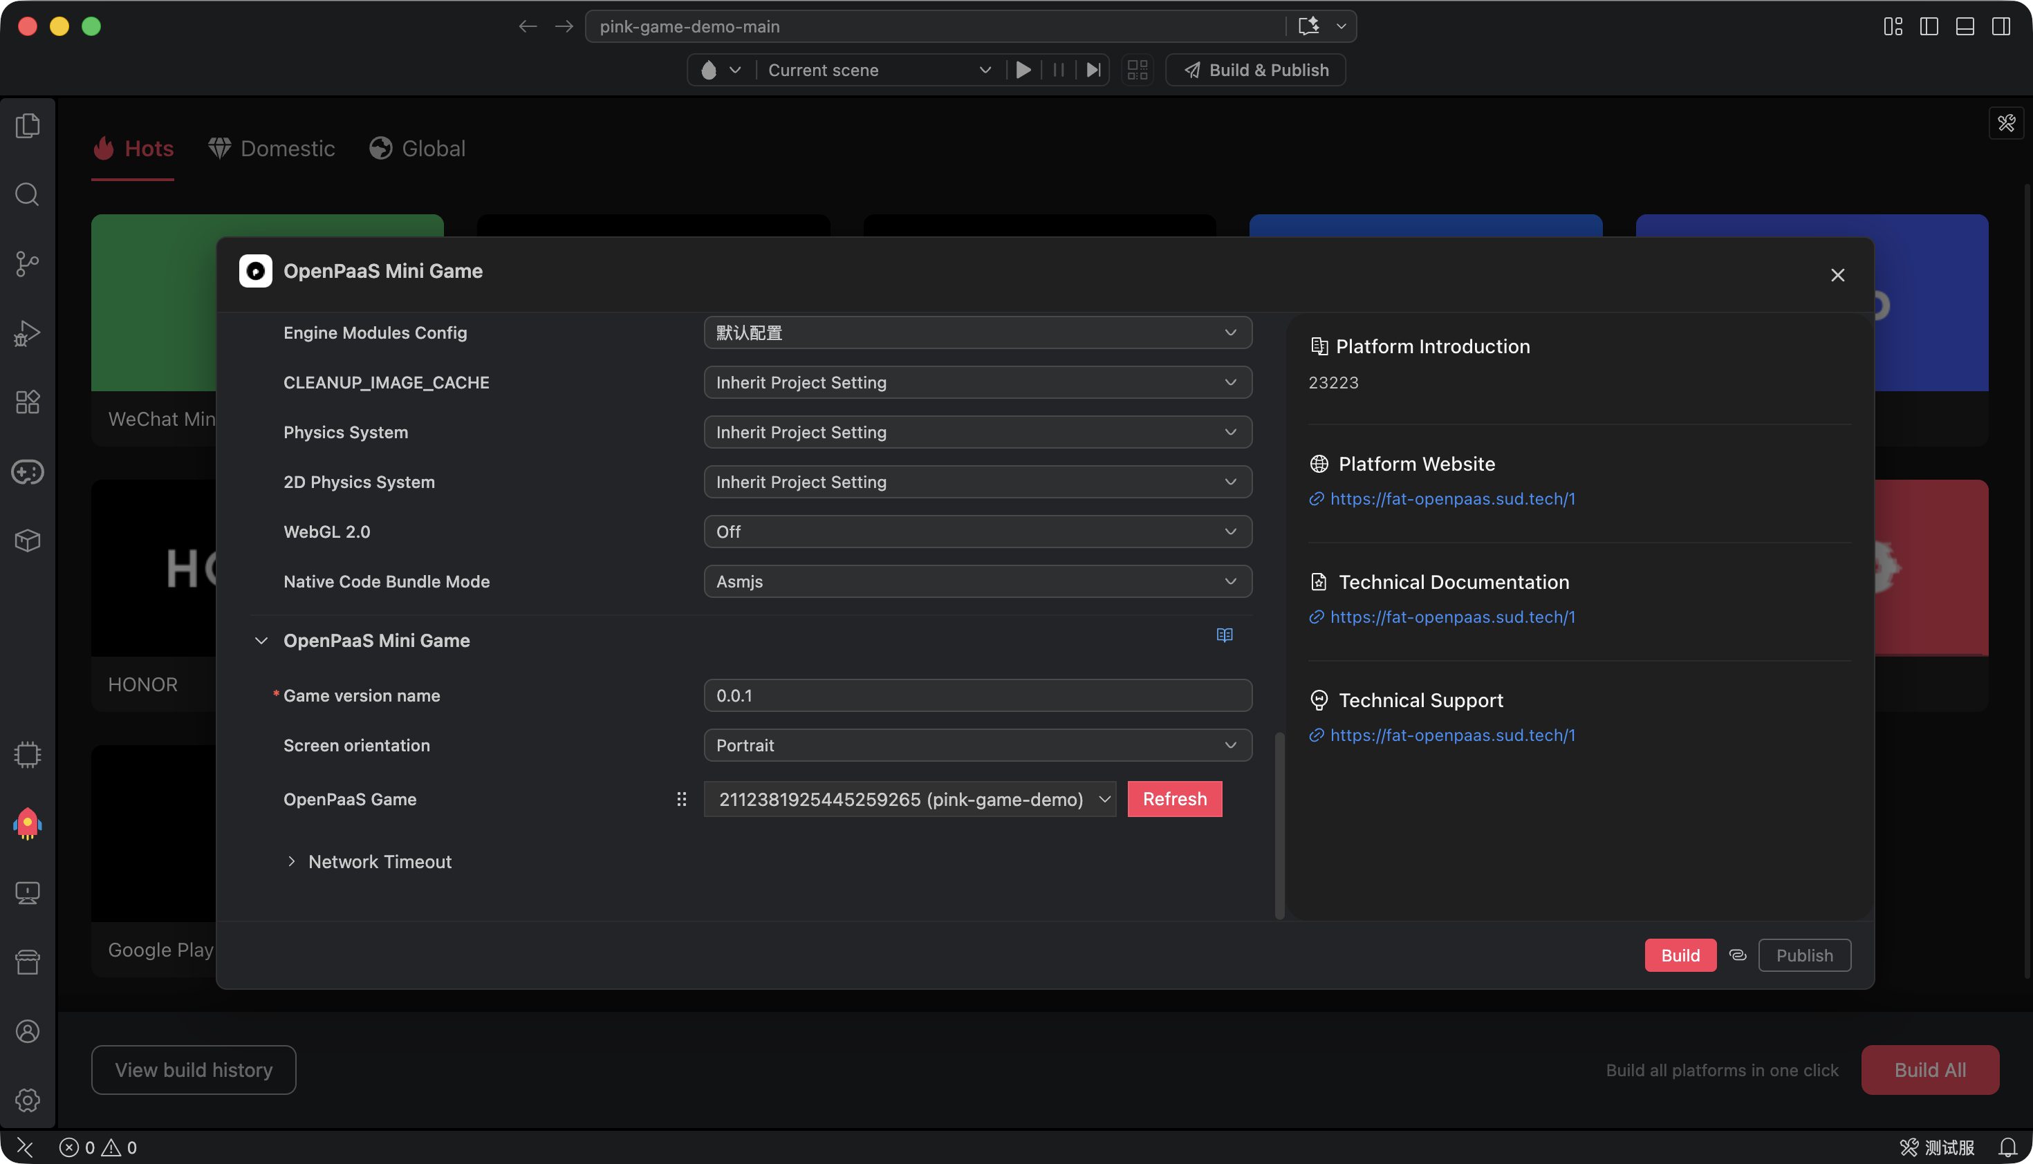Open the Engine Modules Config dropdown

pyautogui.click(x=977, y=332)
